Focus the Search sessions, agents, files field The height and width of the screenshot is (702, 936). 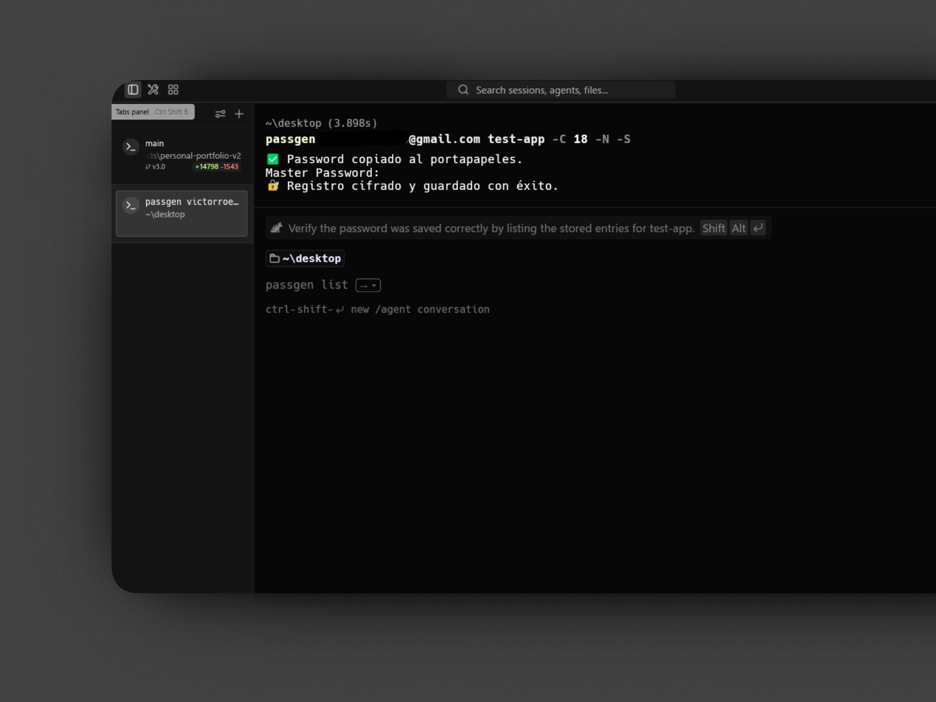click(x=561, y=90)
